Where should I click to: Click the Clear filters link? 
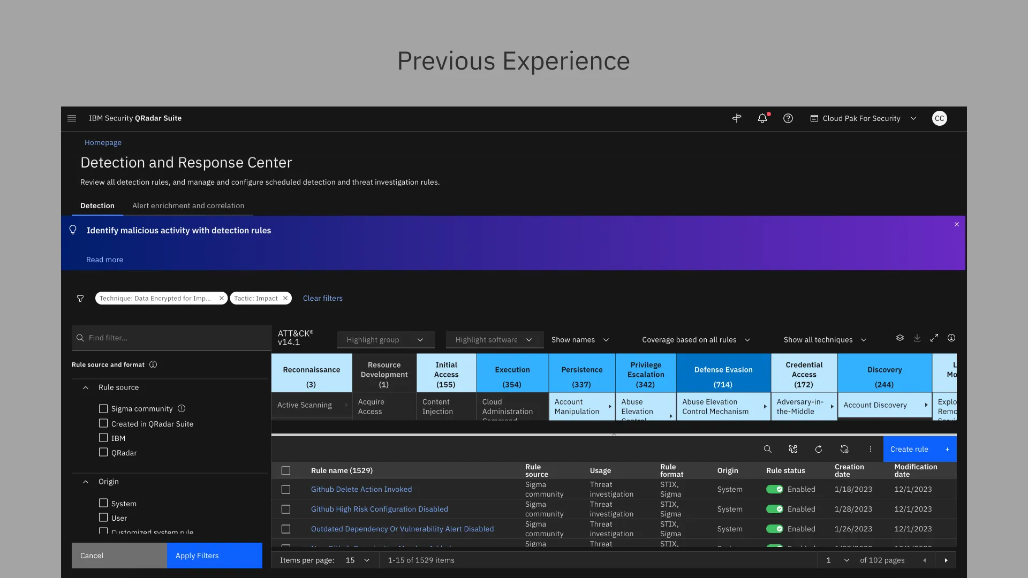point(323,298)
